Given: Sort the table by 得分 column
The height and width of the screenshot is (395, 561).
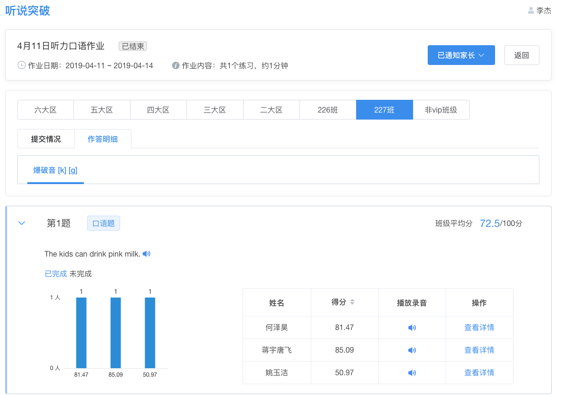Looking at the screenshot, I should (352, 302).
